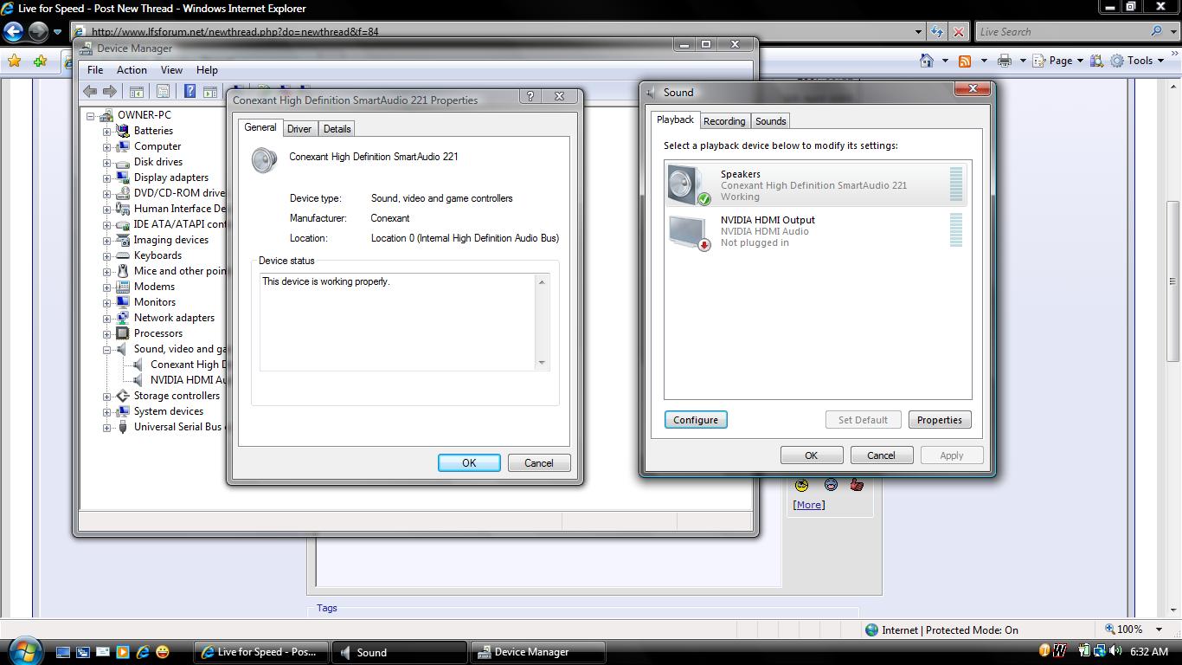Click the volume icon in the system tray
This screenshot has width=1182, height=665.
click(x=1115, y=651)
